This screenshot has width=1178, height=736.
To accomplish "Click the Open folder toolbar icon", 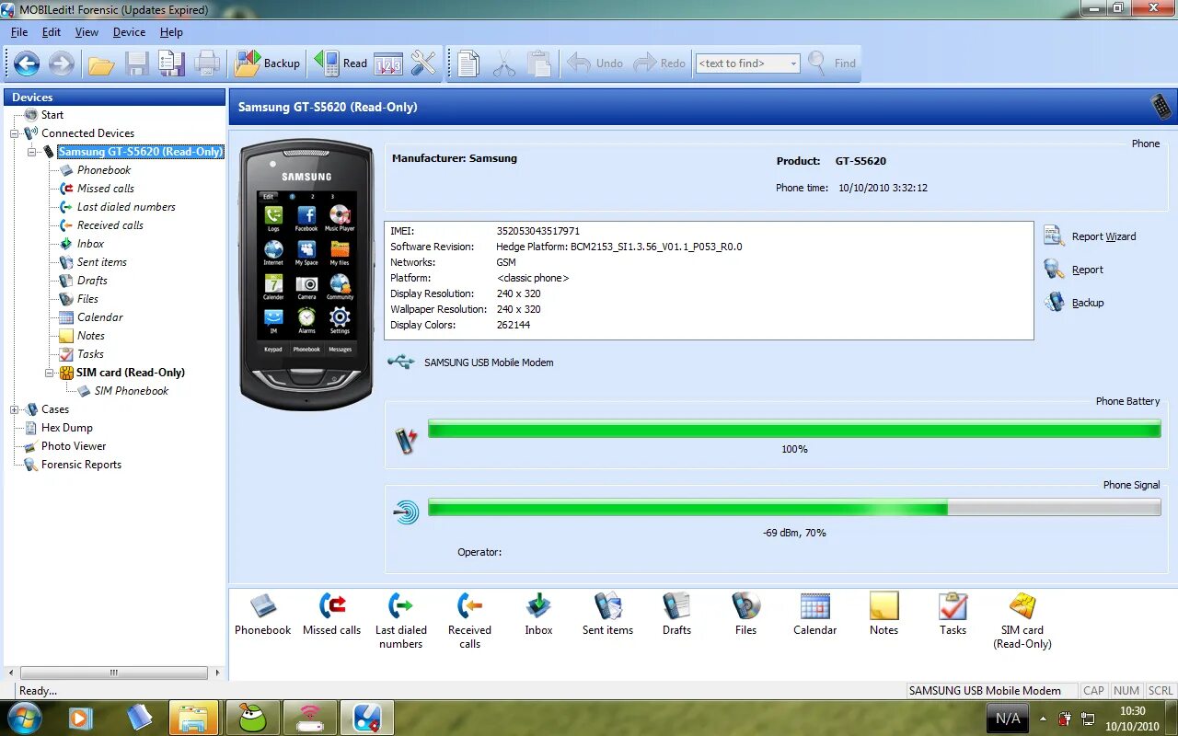I will pos(101,63).
